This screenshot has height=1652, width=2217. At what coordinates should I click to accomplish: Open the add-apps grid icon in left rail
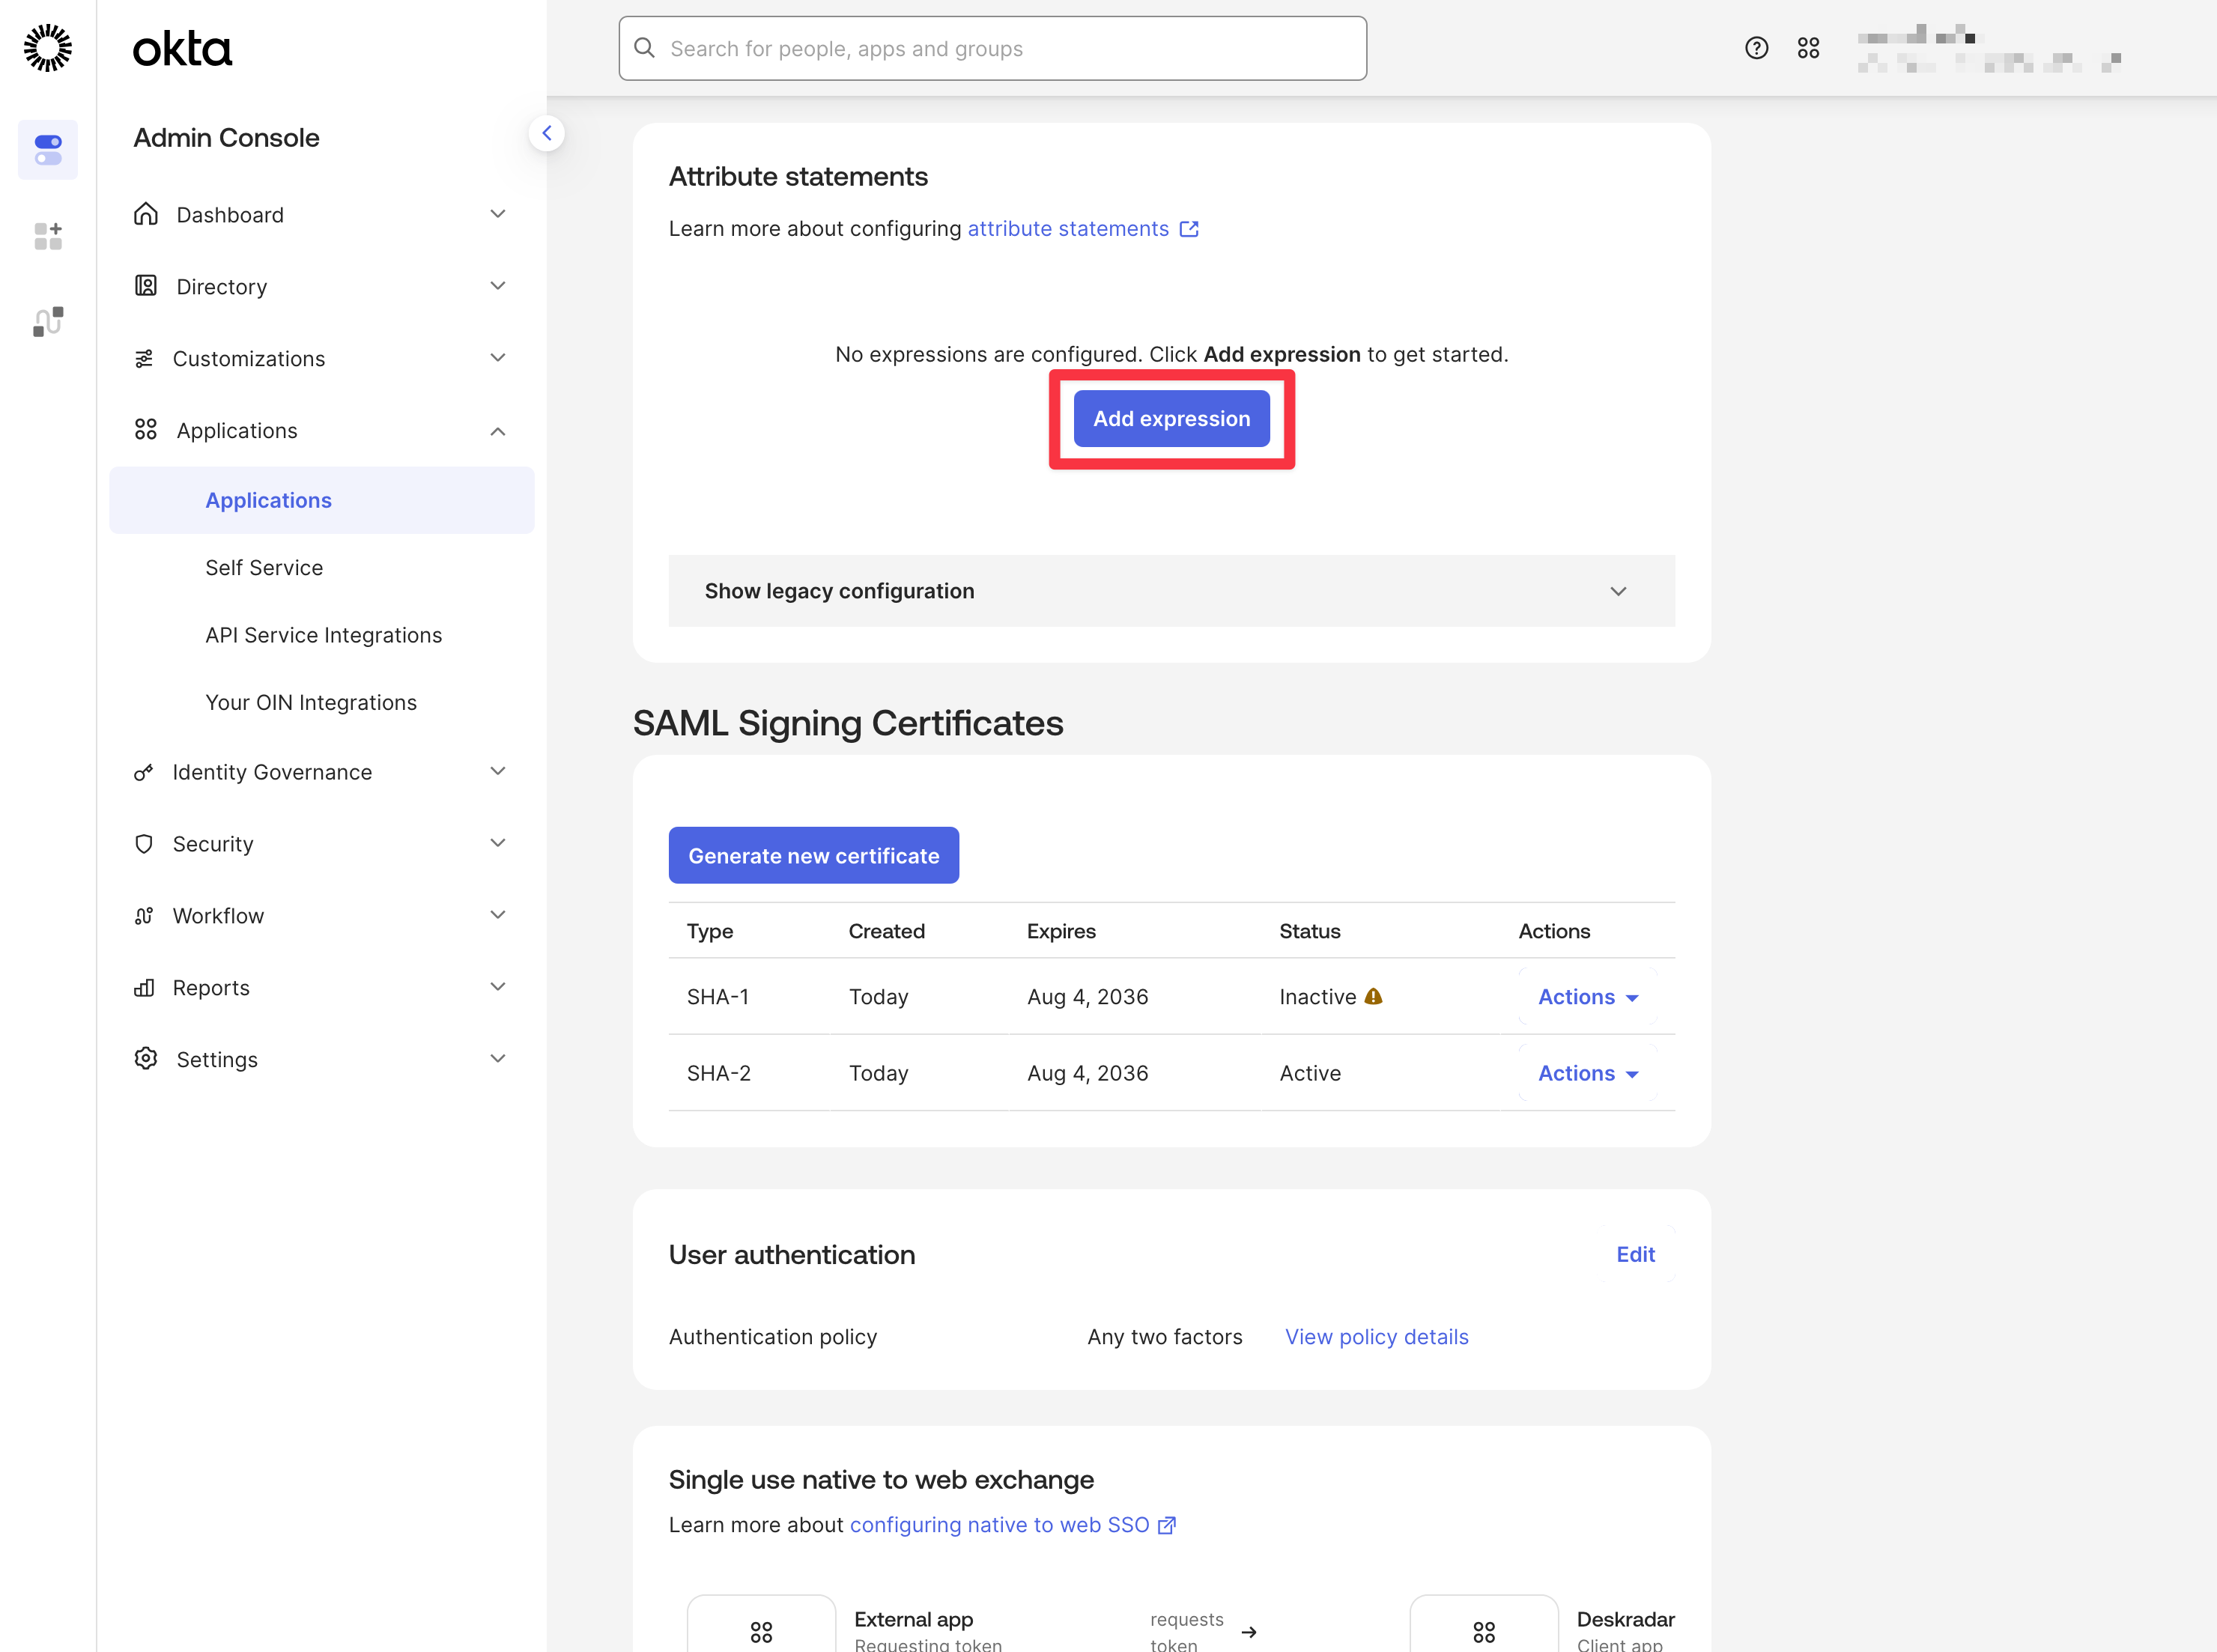coord(48,236)
